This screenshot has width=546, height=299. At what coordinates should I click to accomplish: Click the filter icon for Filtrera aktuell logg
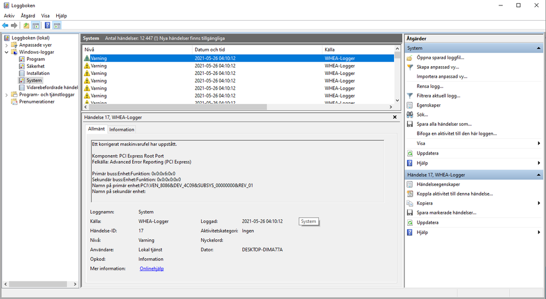click(410, 96)
